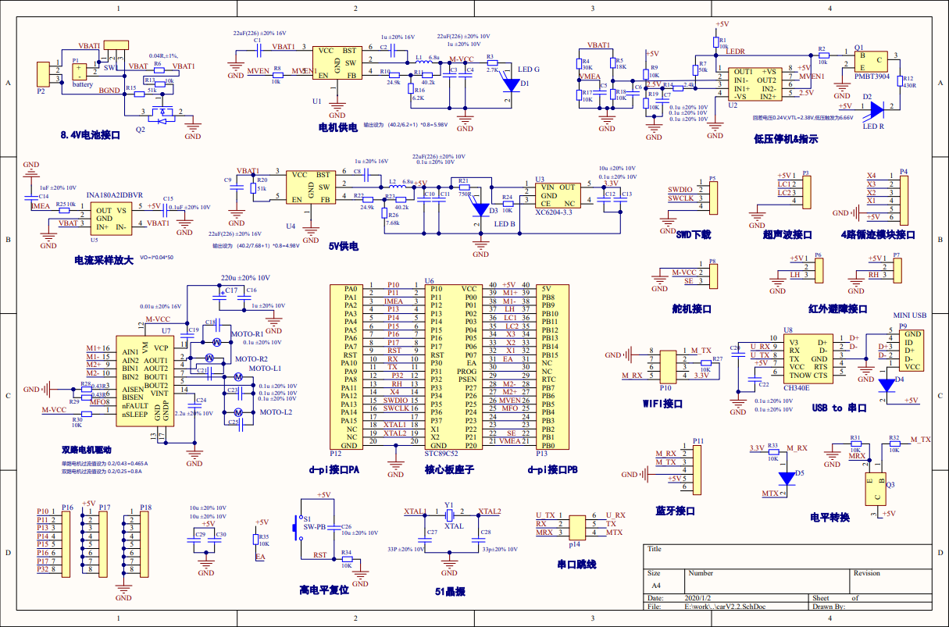Click the 'd-pi接口PA' label
The height and width of the screenshot is (627, 949).
click(334, 469)
